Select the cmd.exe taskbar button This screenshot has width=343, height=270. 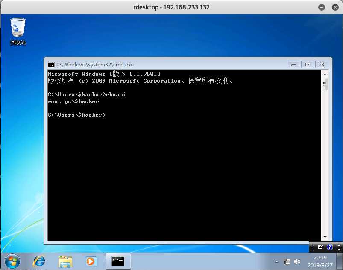(x=118, y=261)
